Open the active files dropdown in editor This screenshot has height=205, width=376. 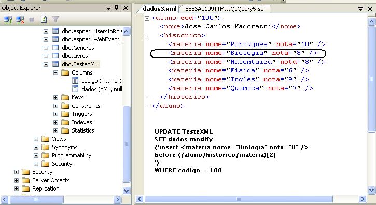[360, 9]
